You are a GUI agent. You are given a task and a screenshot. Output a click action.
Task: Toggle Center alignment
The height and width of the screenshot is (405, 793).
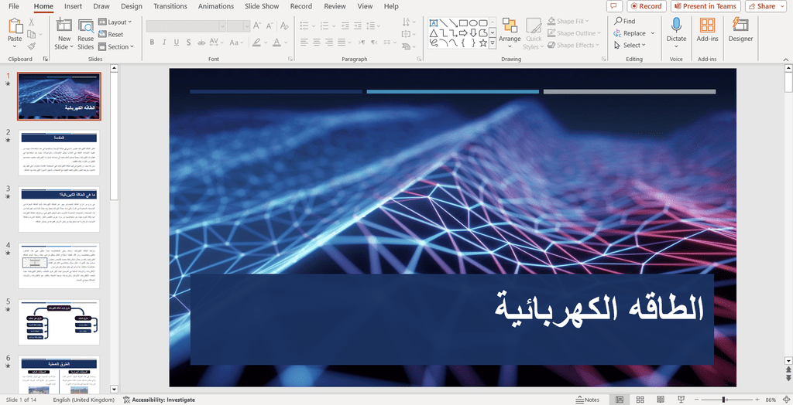tap(317, 43)
